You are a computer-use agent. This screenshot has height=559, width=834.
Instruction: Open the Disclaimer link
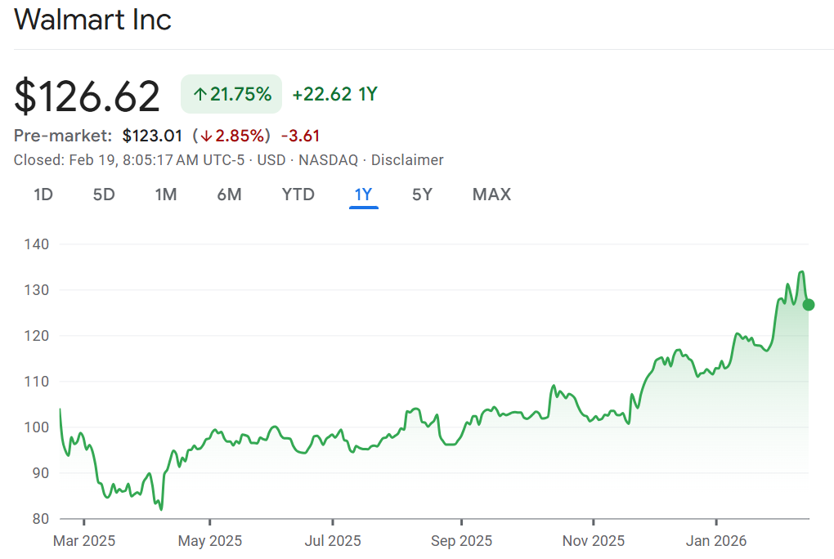click(407, 160)
